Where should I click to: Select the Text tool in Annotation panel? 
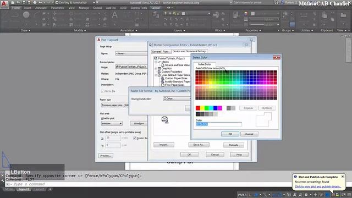click(x=115, y=15)
